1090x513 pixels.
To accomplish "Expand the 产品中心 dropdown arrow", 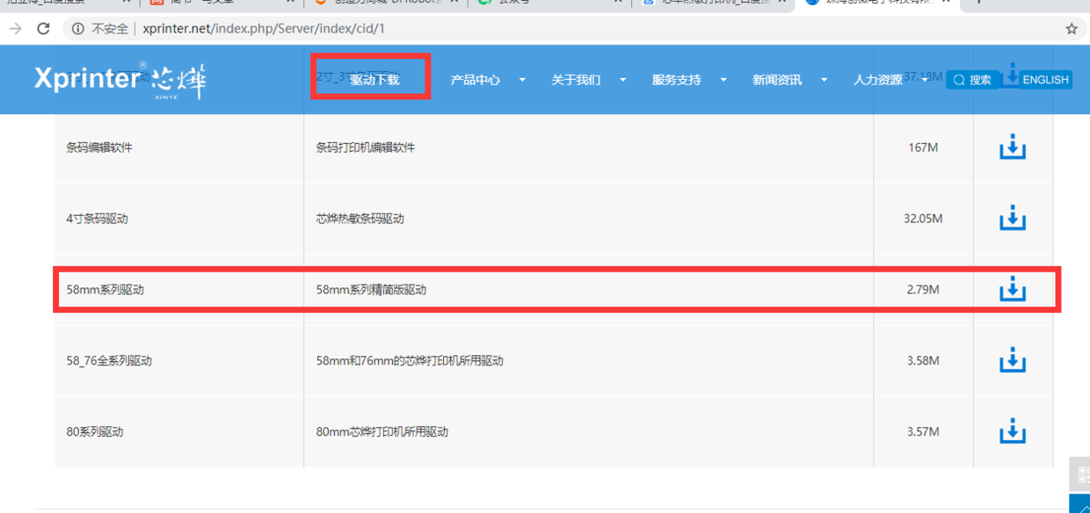I will [522, 80].
